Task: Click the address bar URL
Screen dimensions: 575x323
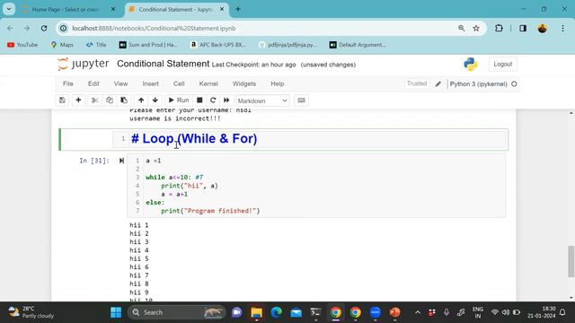Action: tap(154, 28)
